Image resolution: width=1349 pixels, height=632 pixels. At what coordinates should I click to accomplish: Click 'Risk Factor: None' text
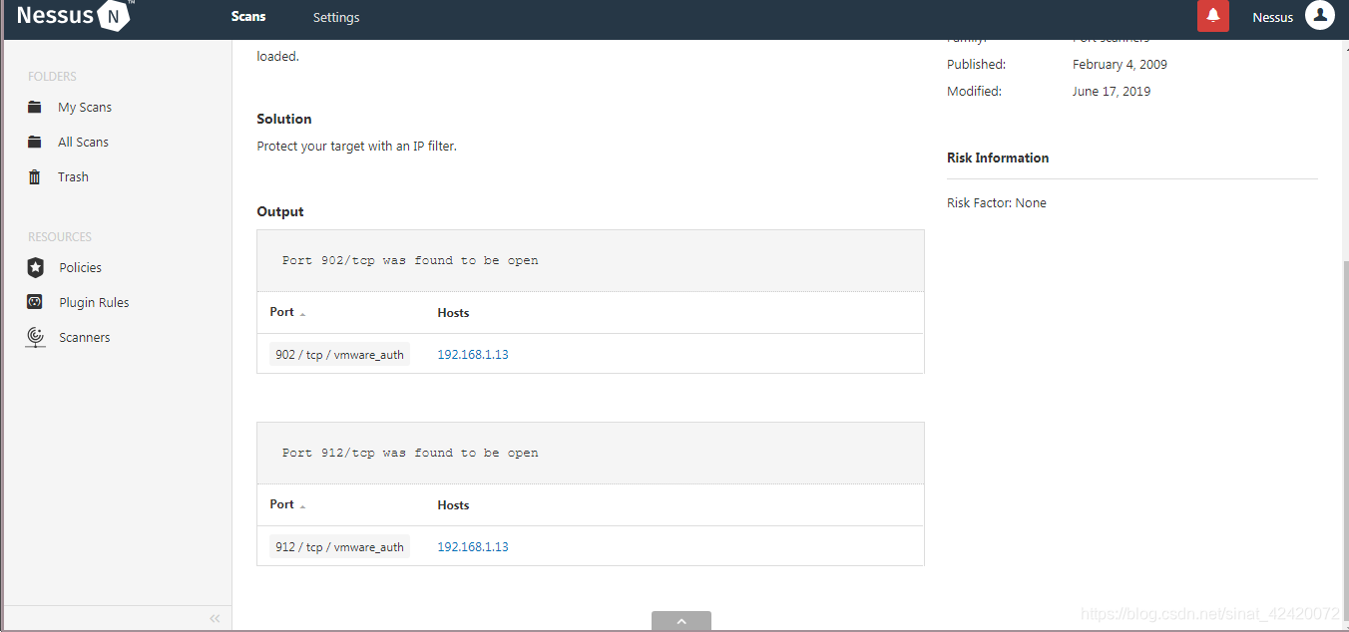[997, 202]
